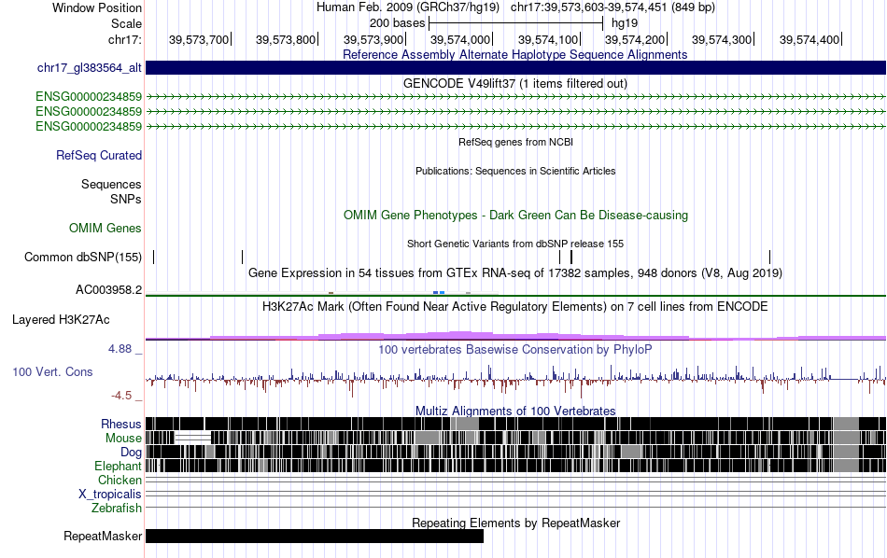The height and width of the screenshot is (558, 887).
Task: Open the Reference Assembly Alternate Haplotype Sequence Alignments title
Action: click(515, 54)
